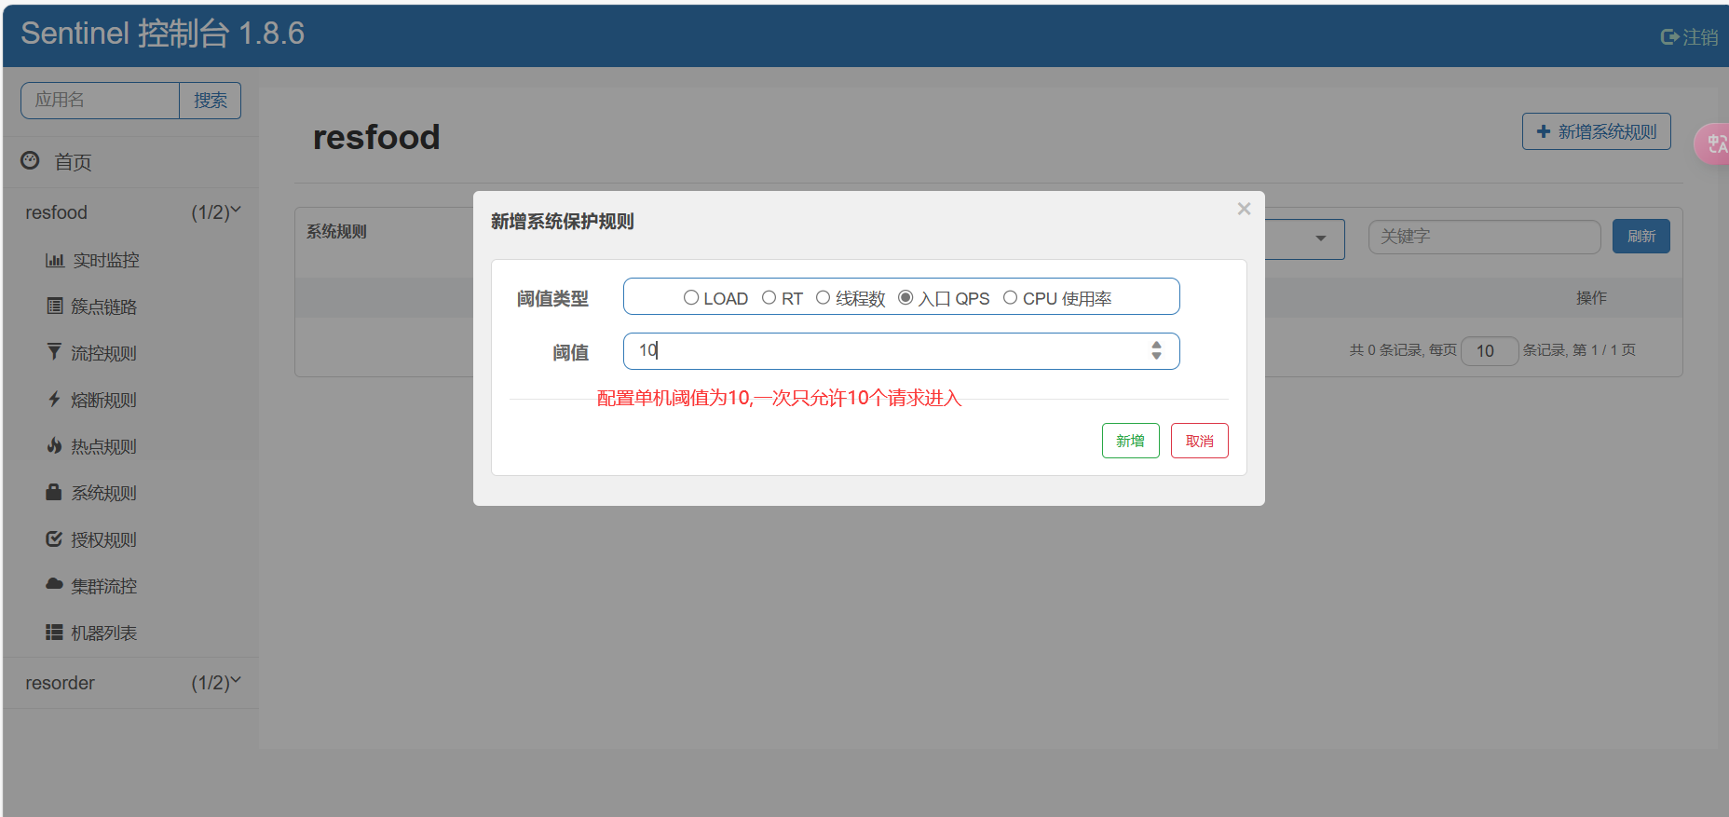Image resolution: width=1729 pixels, height=817 pixels.
Task: Click the list icon beside 簇点链路
Action: 54,306
